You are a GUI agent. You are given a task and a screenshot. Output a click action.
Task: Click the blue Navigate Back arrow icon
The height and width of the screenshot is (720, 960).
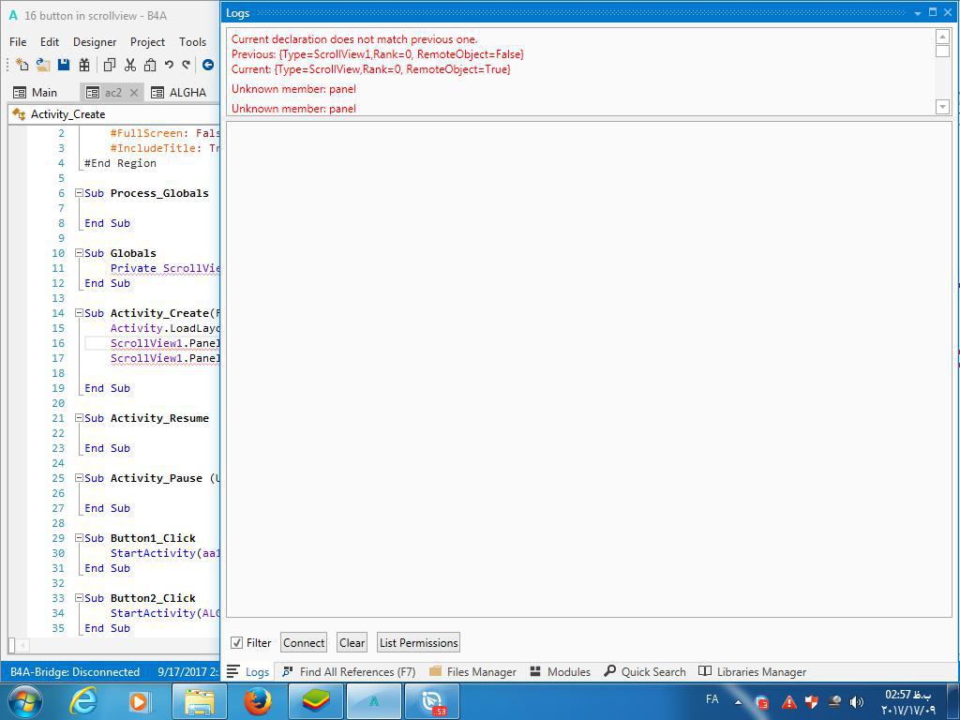208,65
